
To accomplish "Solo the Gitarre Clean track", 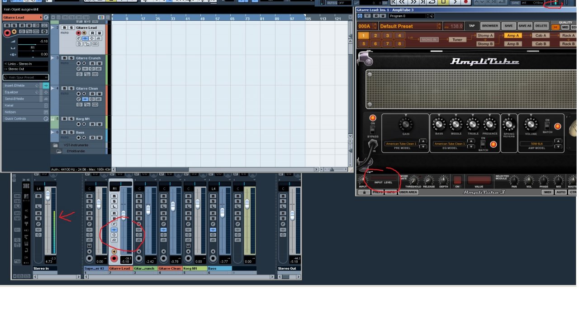I will [71, 88].
